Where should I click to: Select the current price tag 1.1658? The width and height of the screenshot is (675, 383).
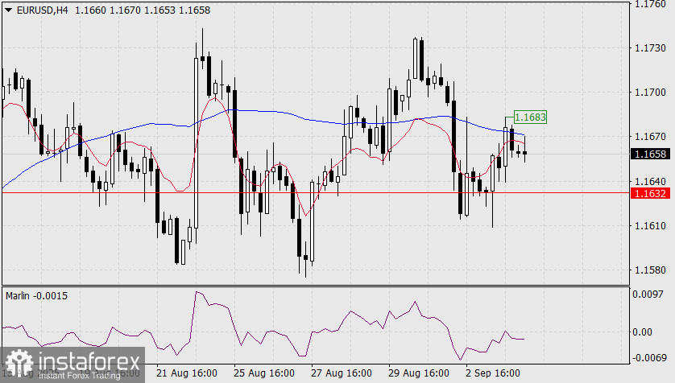650,154
